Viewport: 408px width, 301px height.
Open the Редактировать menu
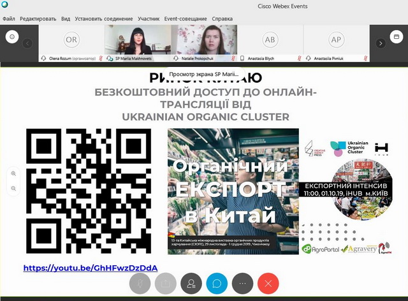click(38, 18)
